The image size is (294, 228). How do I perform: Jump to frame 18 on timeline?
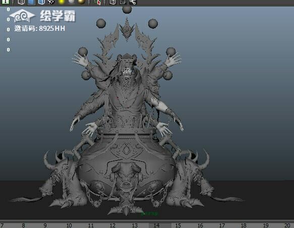point(244,225)
